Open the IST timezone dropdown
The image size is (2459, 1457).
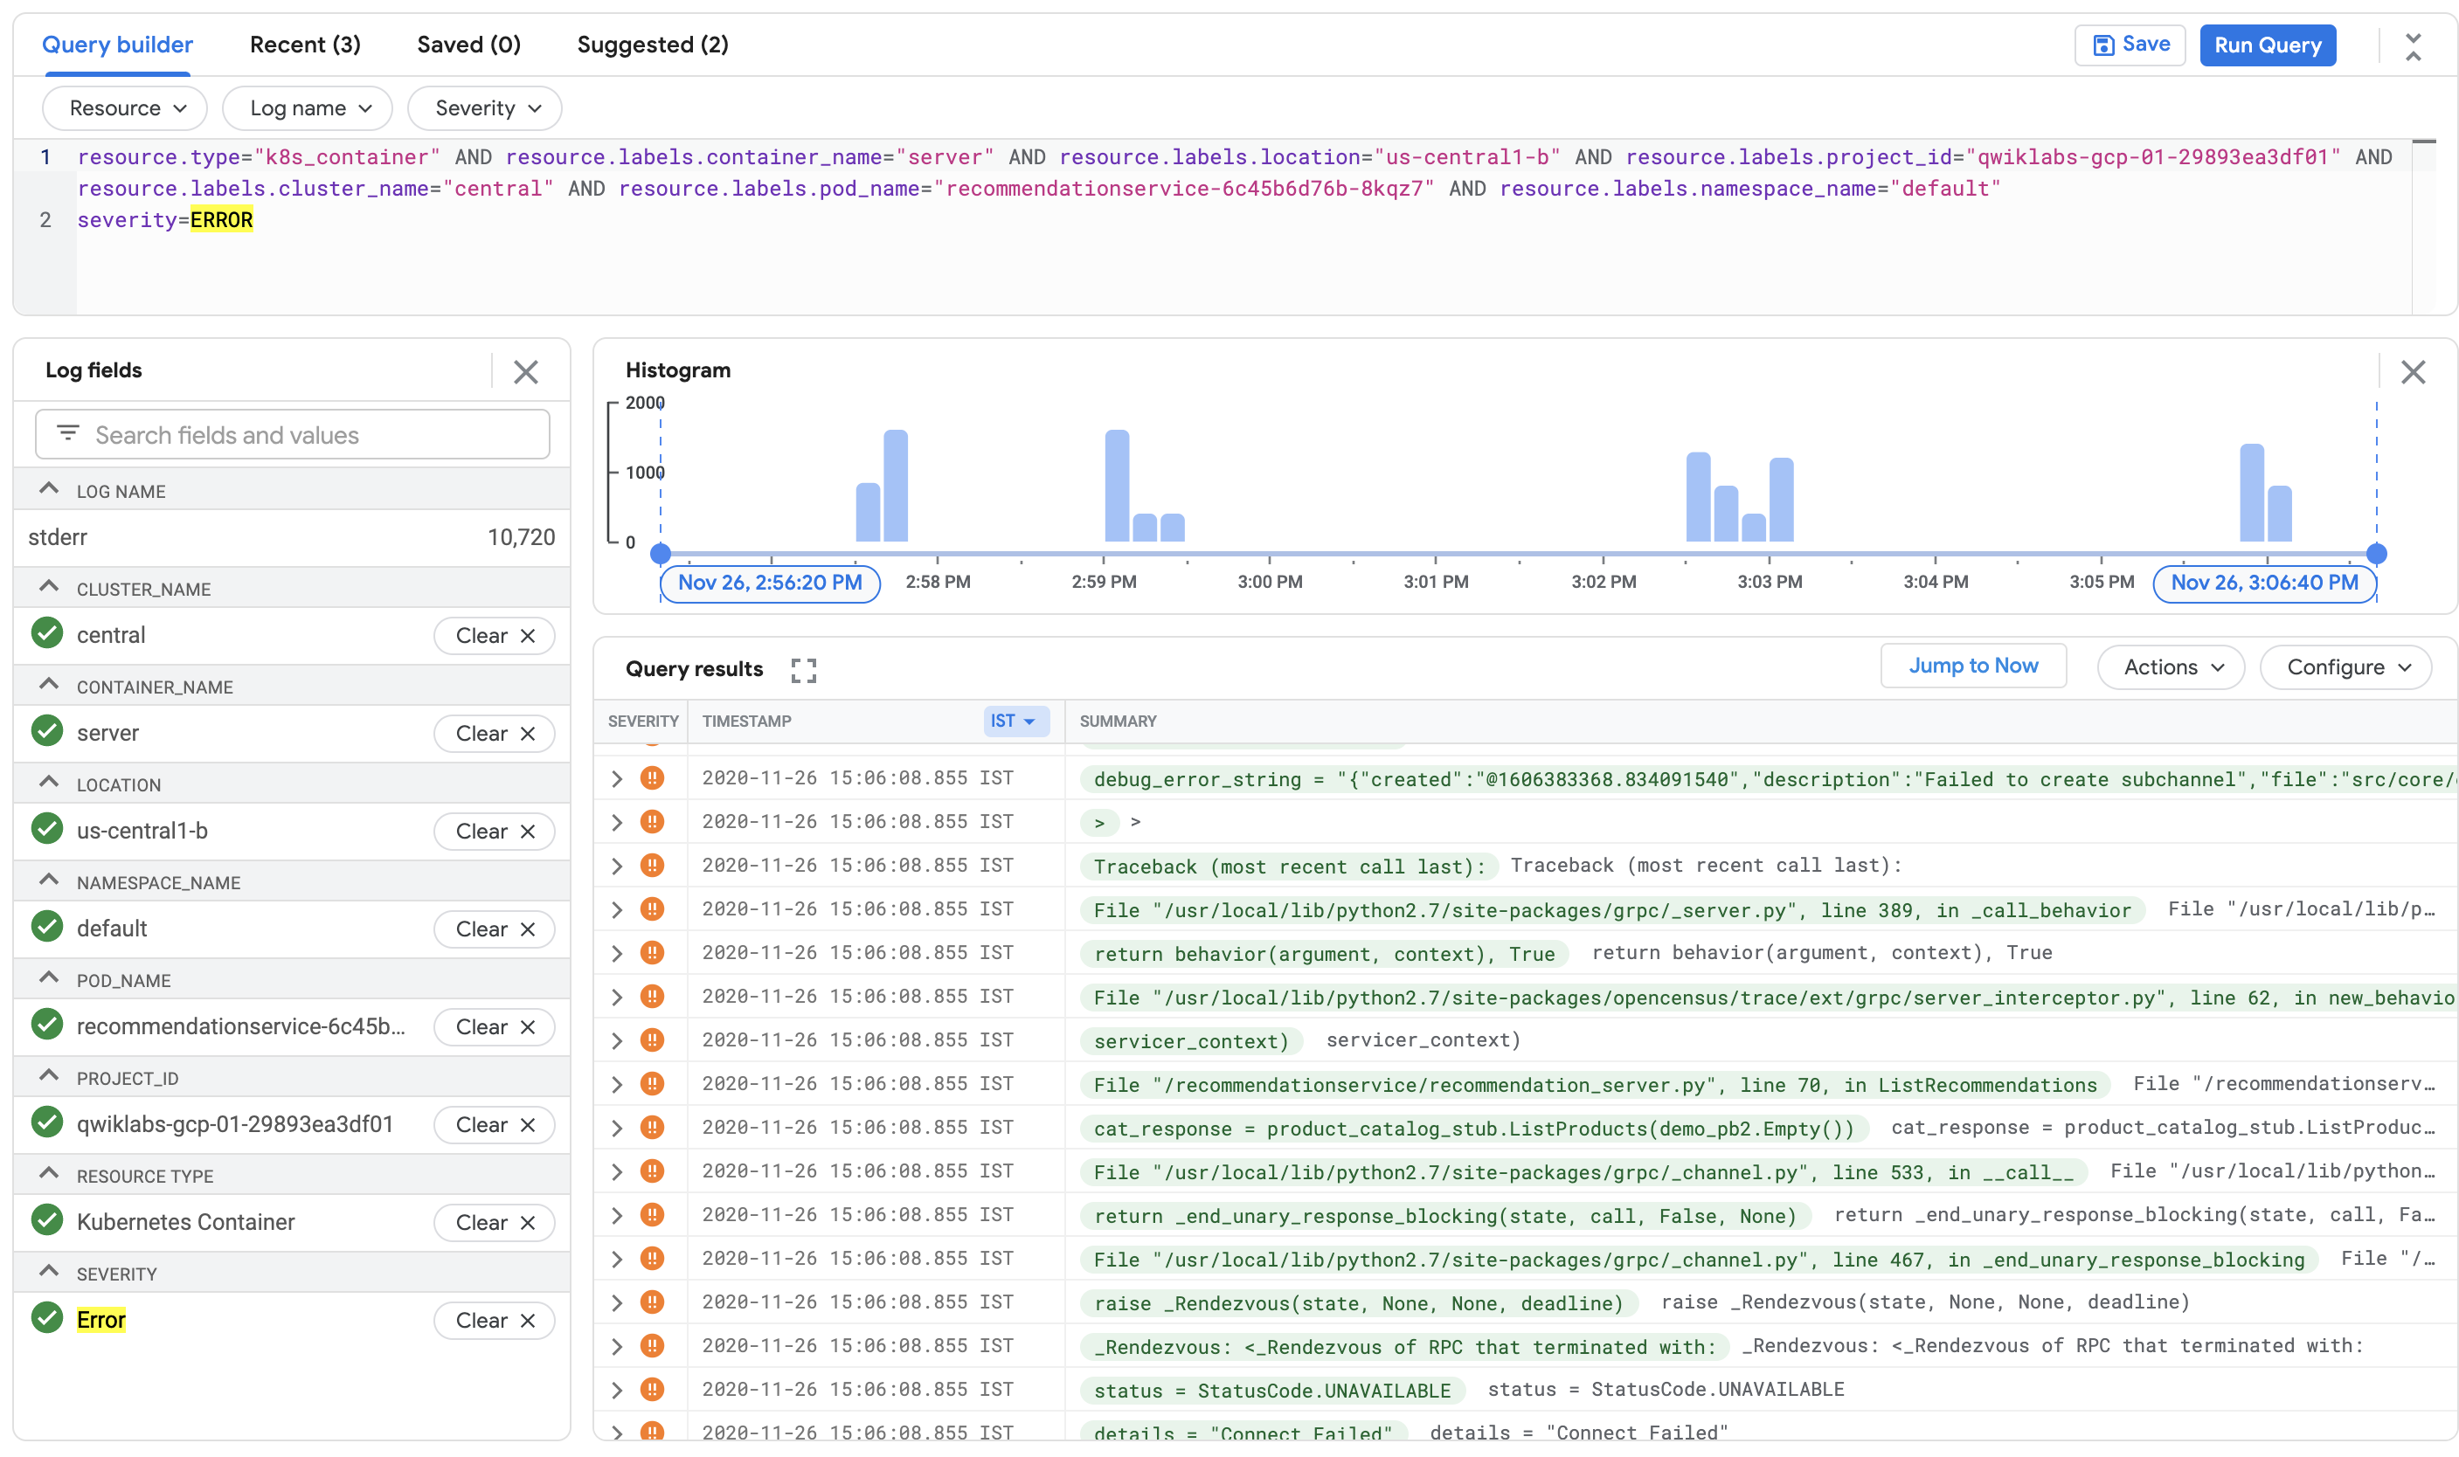point(1015,721)
